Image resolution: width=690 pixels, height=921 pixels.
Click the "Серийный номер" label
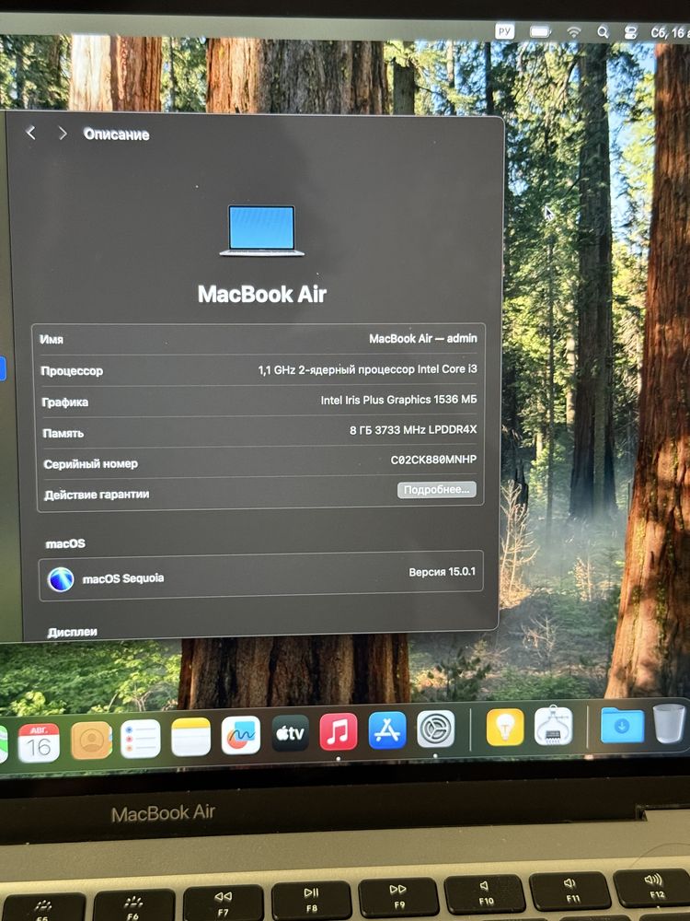pos(90,464)
